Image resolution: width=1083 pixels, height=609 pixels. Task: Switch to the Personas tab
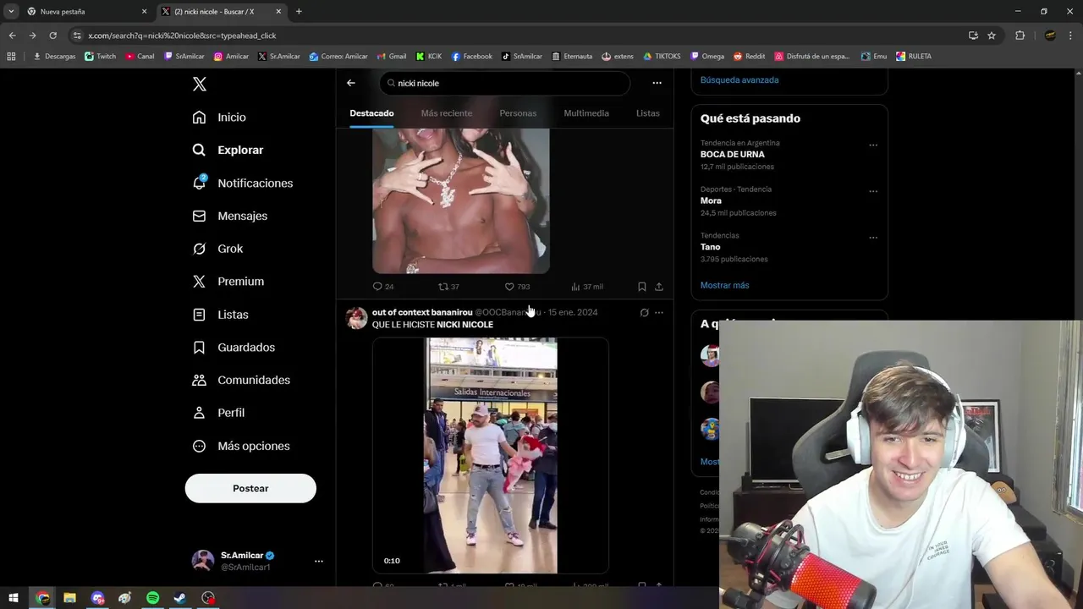[x=518, y=113]
